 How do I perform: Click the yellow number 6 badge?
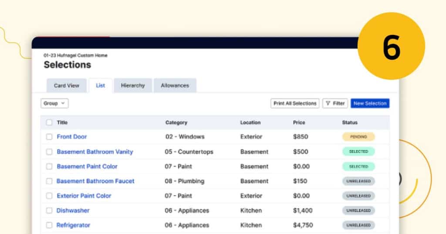pyautogui.click(x=391, y=46)
